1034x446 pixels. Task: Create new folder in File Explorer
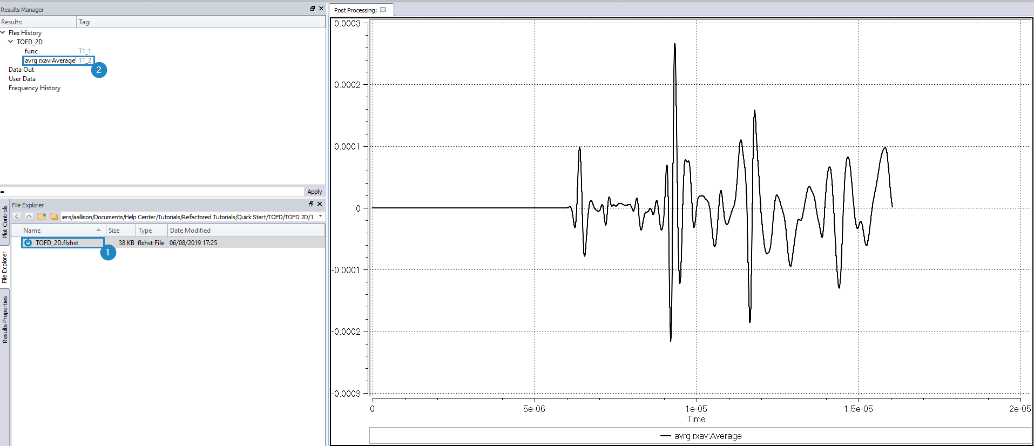[x=42, y=217]
